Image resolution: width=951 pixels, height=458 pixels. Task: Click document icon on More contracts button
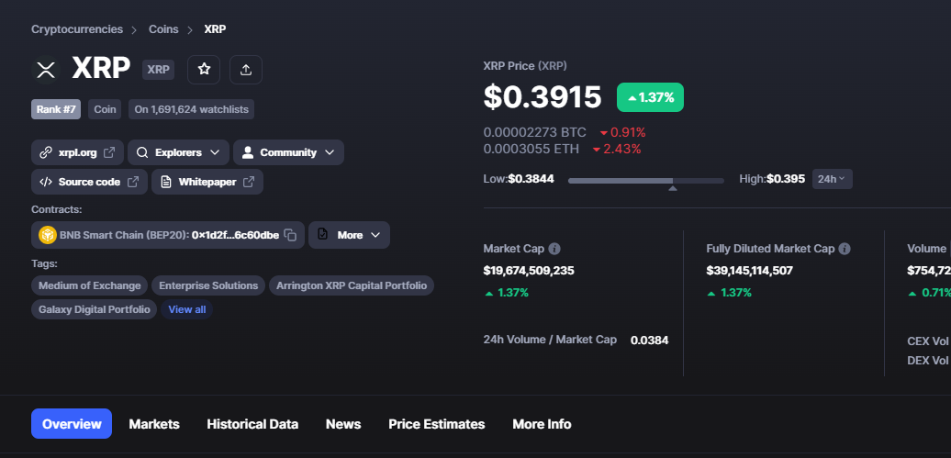pos(323,235)
